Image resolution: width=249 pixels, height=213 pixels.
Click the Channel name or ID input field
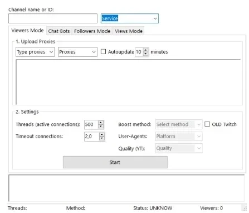(53, 18)
